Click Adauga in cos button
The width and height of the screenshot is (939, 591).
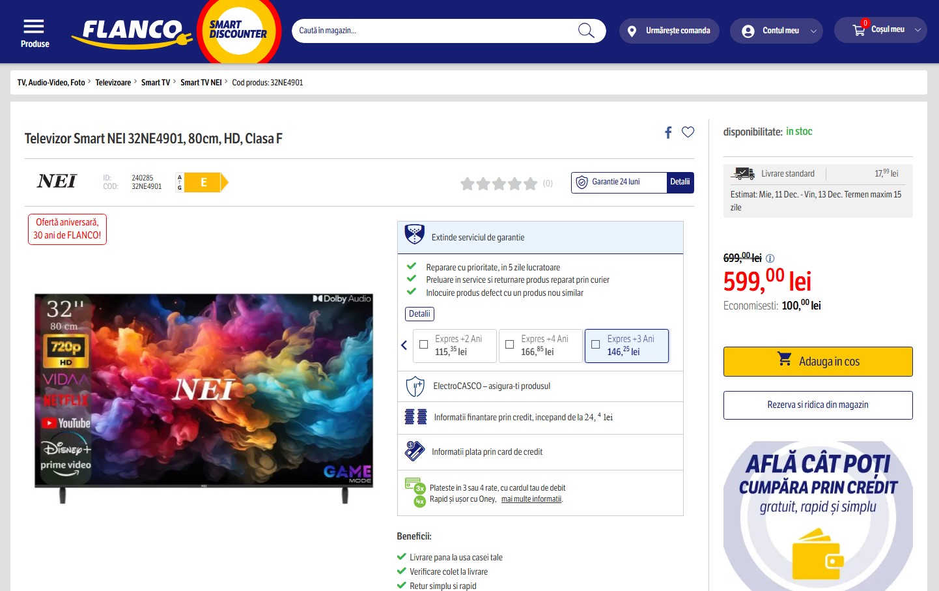(818, 362)
